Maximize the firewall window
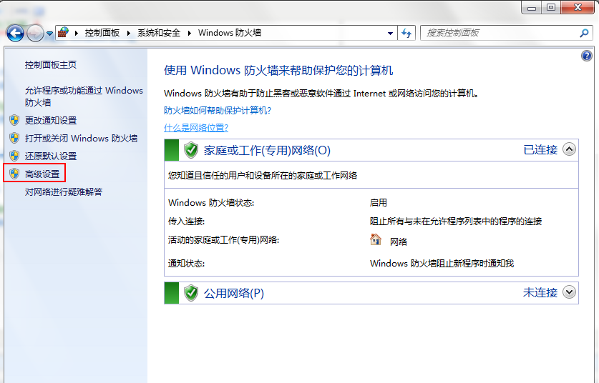 point(551,8)
